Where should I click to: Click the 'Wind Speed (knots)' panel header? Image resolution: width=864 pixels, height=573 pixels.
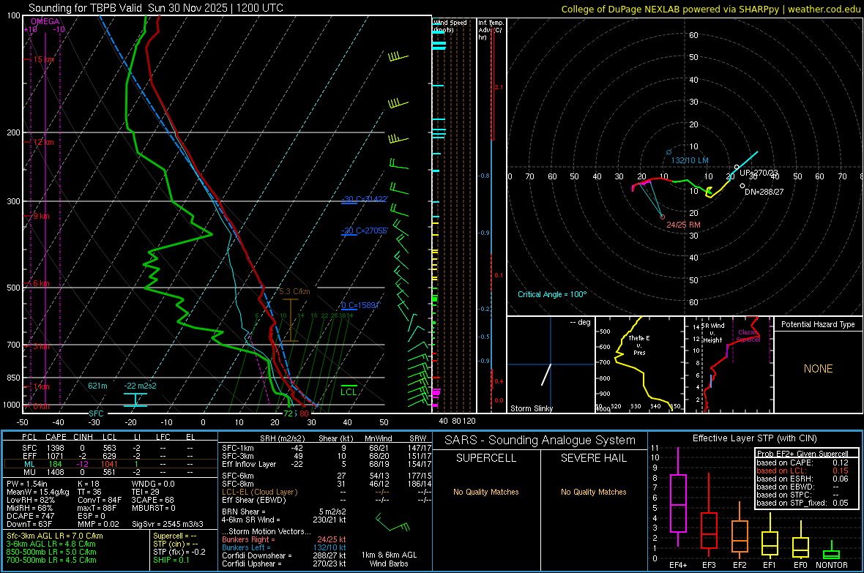point(450,26)
